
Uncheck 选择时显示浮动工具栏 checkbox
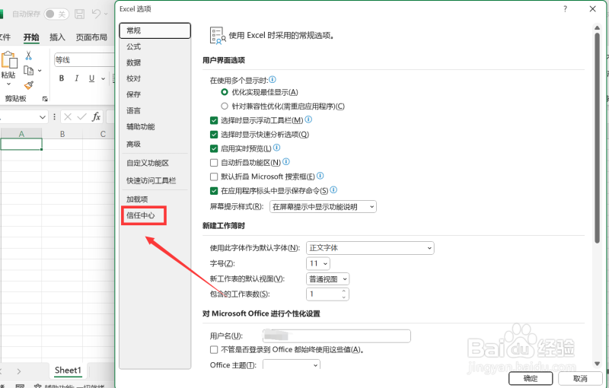click(214, 120)
